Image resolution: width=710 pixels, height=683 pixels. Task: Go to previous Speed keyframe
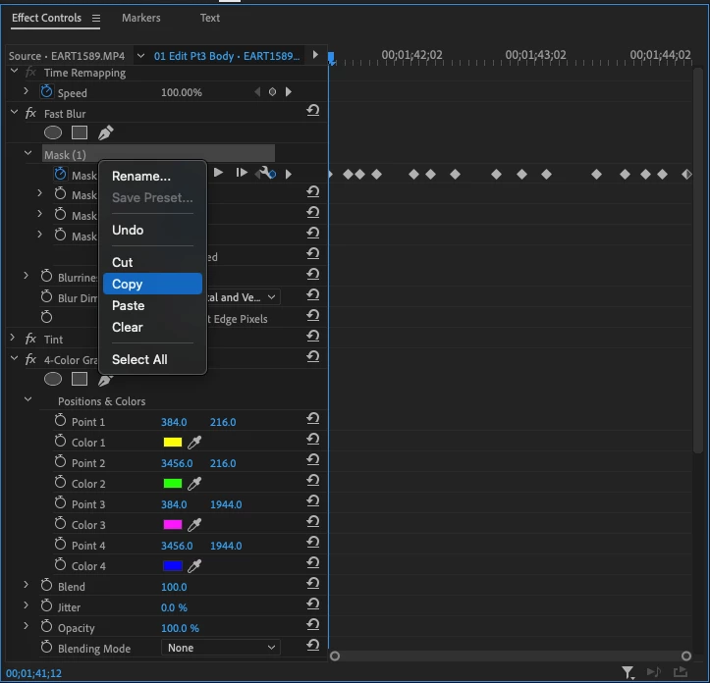pos(257,92)
